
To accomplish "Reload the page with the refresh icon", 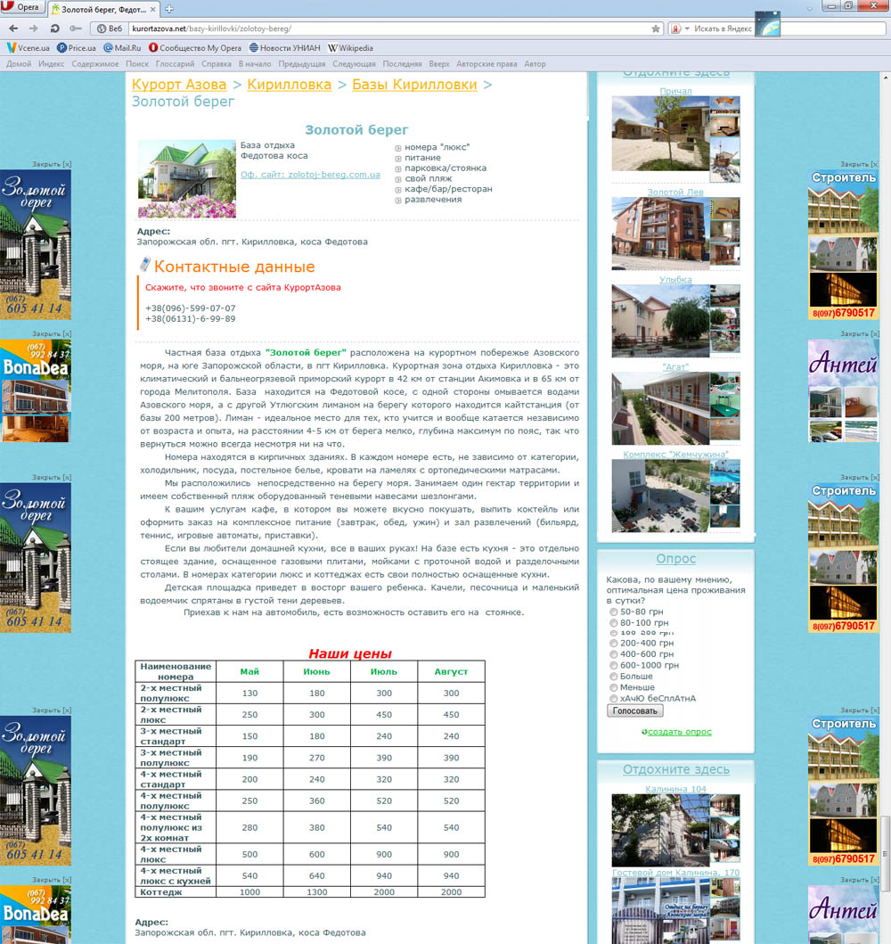I will 55,29.
